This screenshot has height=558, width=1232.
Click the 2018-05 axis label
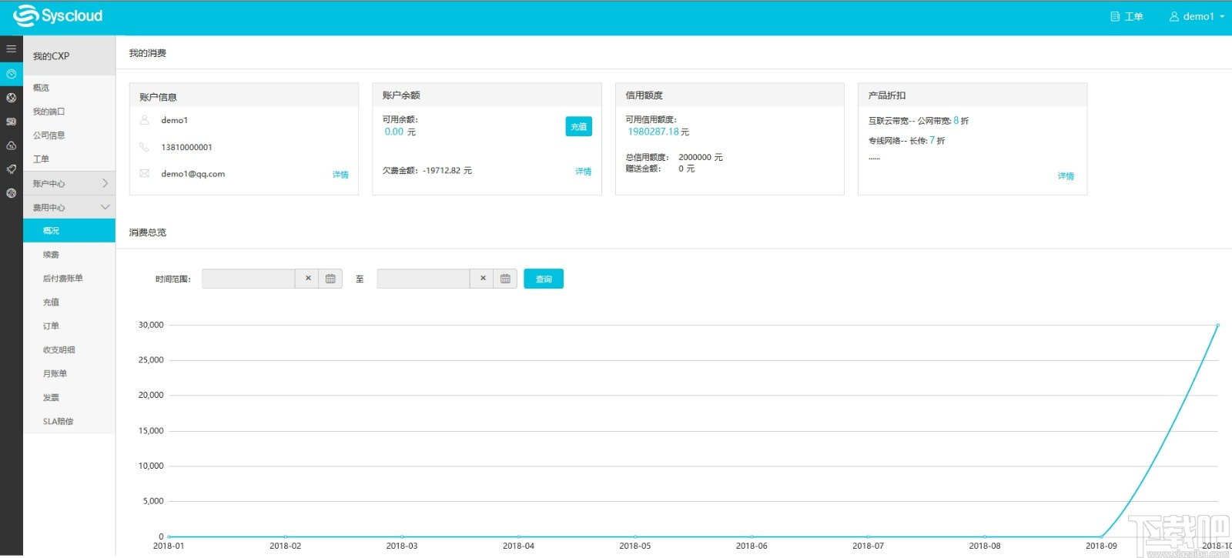pos(634,546)
